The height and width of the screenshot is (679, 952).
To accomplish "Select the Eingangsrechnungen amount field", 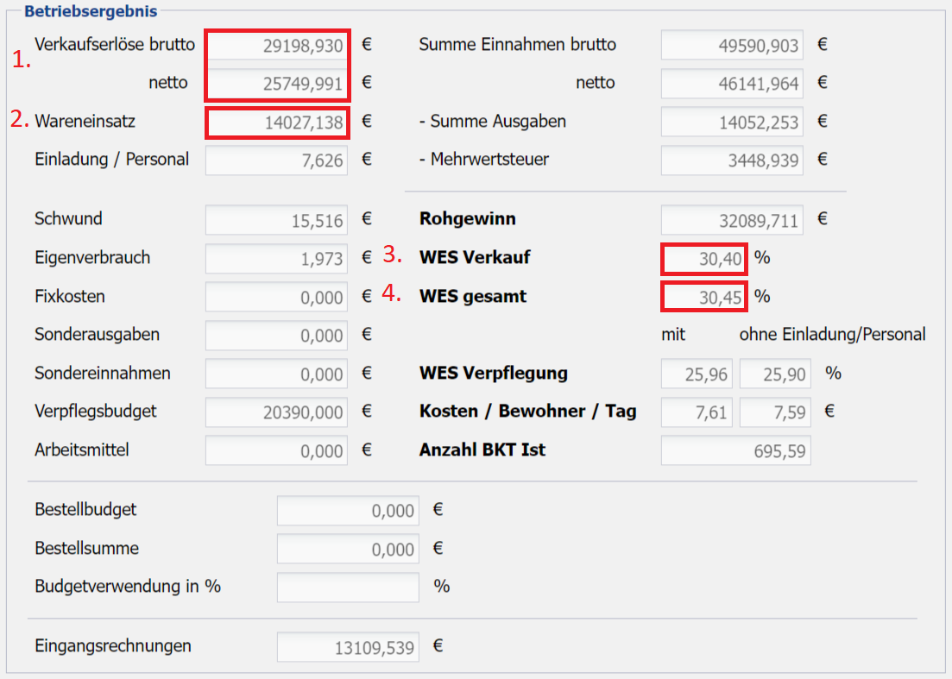I will tap(348, 647).
